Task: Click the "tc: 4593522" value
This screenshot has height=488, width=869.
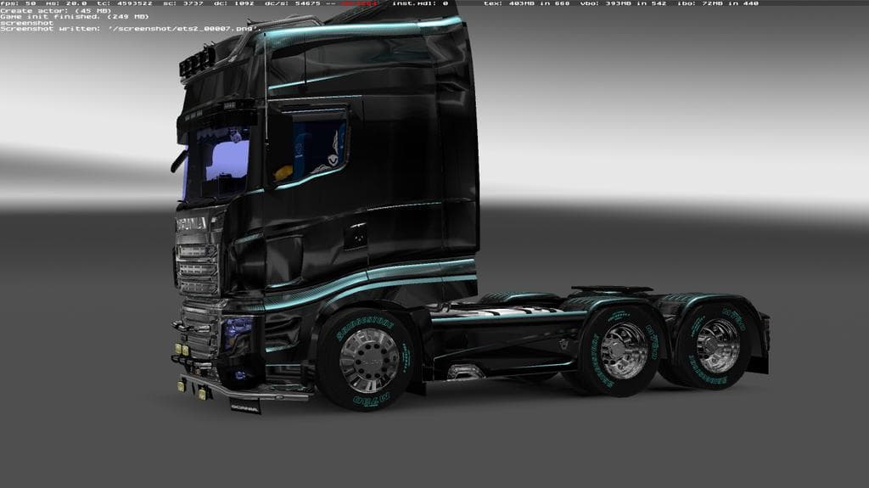Action: point(125,3)
